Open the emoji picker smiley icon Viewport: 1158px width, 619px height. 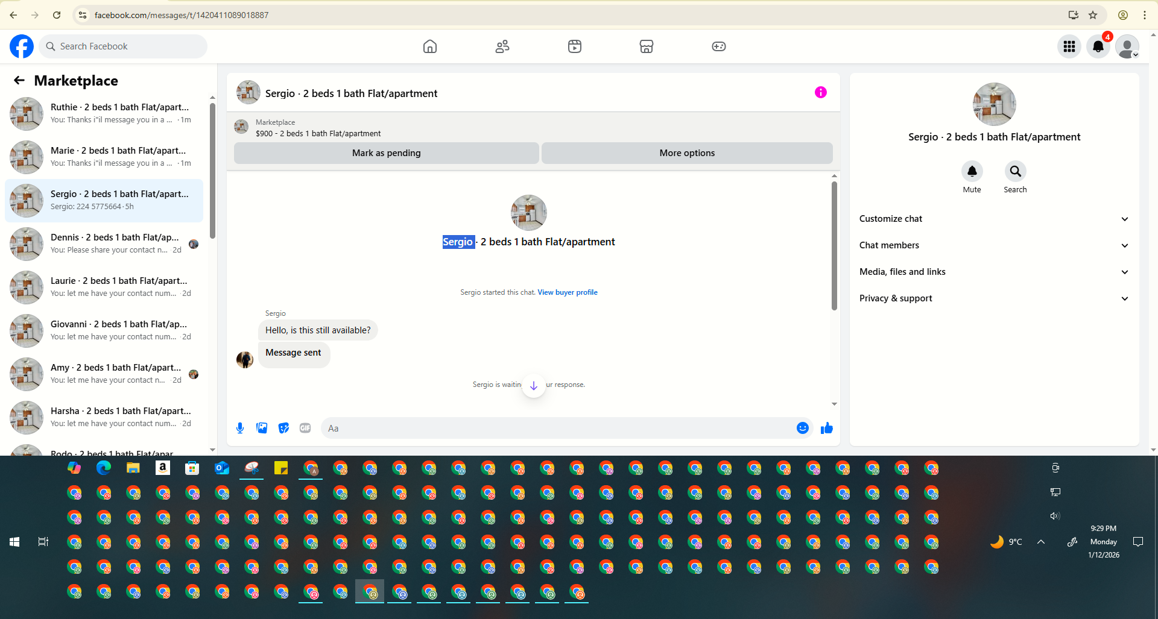[802, 428]
